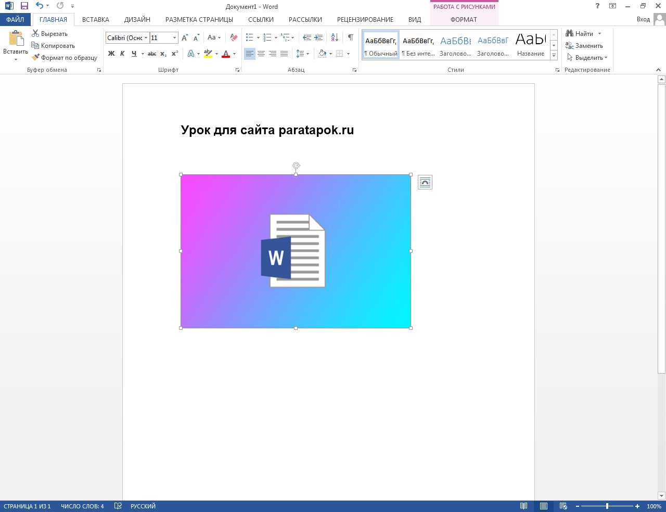
Task: Click the Paste (Вставить) clipboard icon
Action: pos(16,39)
